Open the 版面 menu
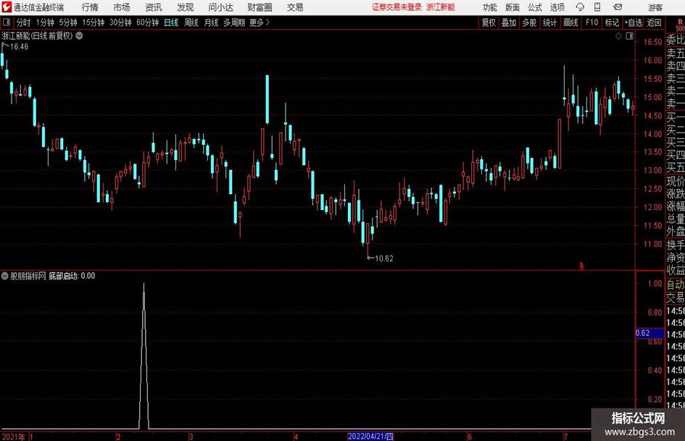The image size is (685, 441). tap(512, 7)
